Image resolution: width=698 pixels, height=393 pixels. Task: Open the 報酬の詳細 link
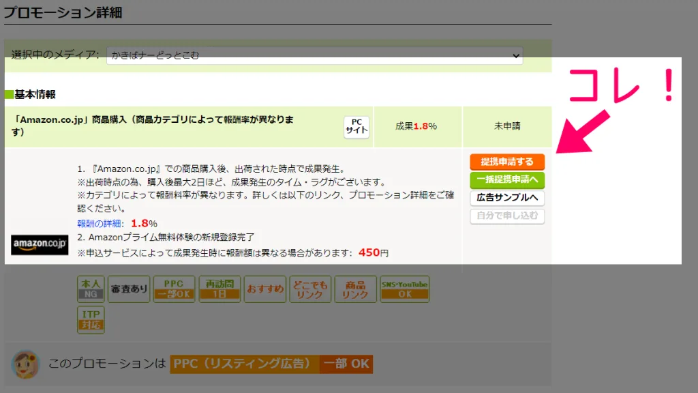tap(101, 223)
